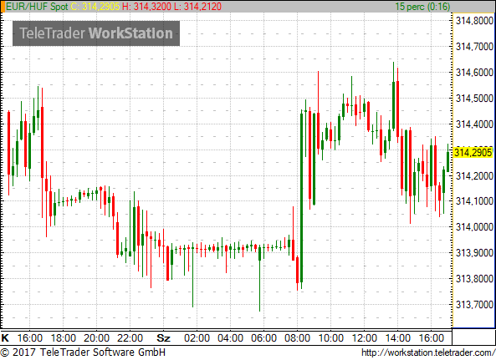Screen dimensions: 496x360
Task: Click the H: 314,3200 high value
Action: 146,7
